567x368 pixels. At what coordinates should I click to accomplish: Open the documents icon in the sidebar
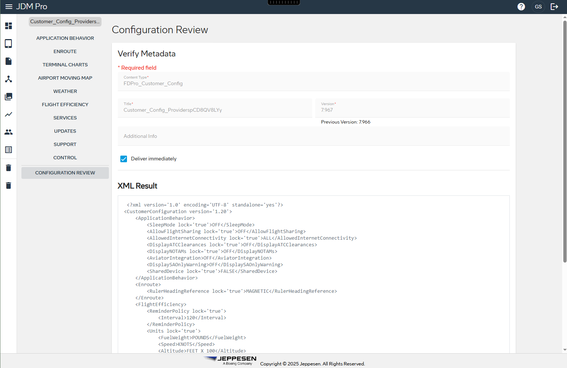(8, 61)
